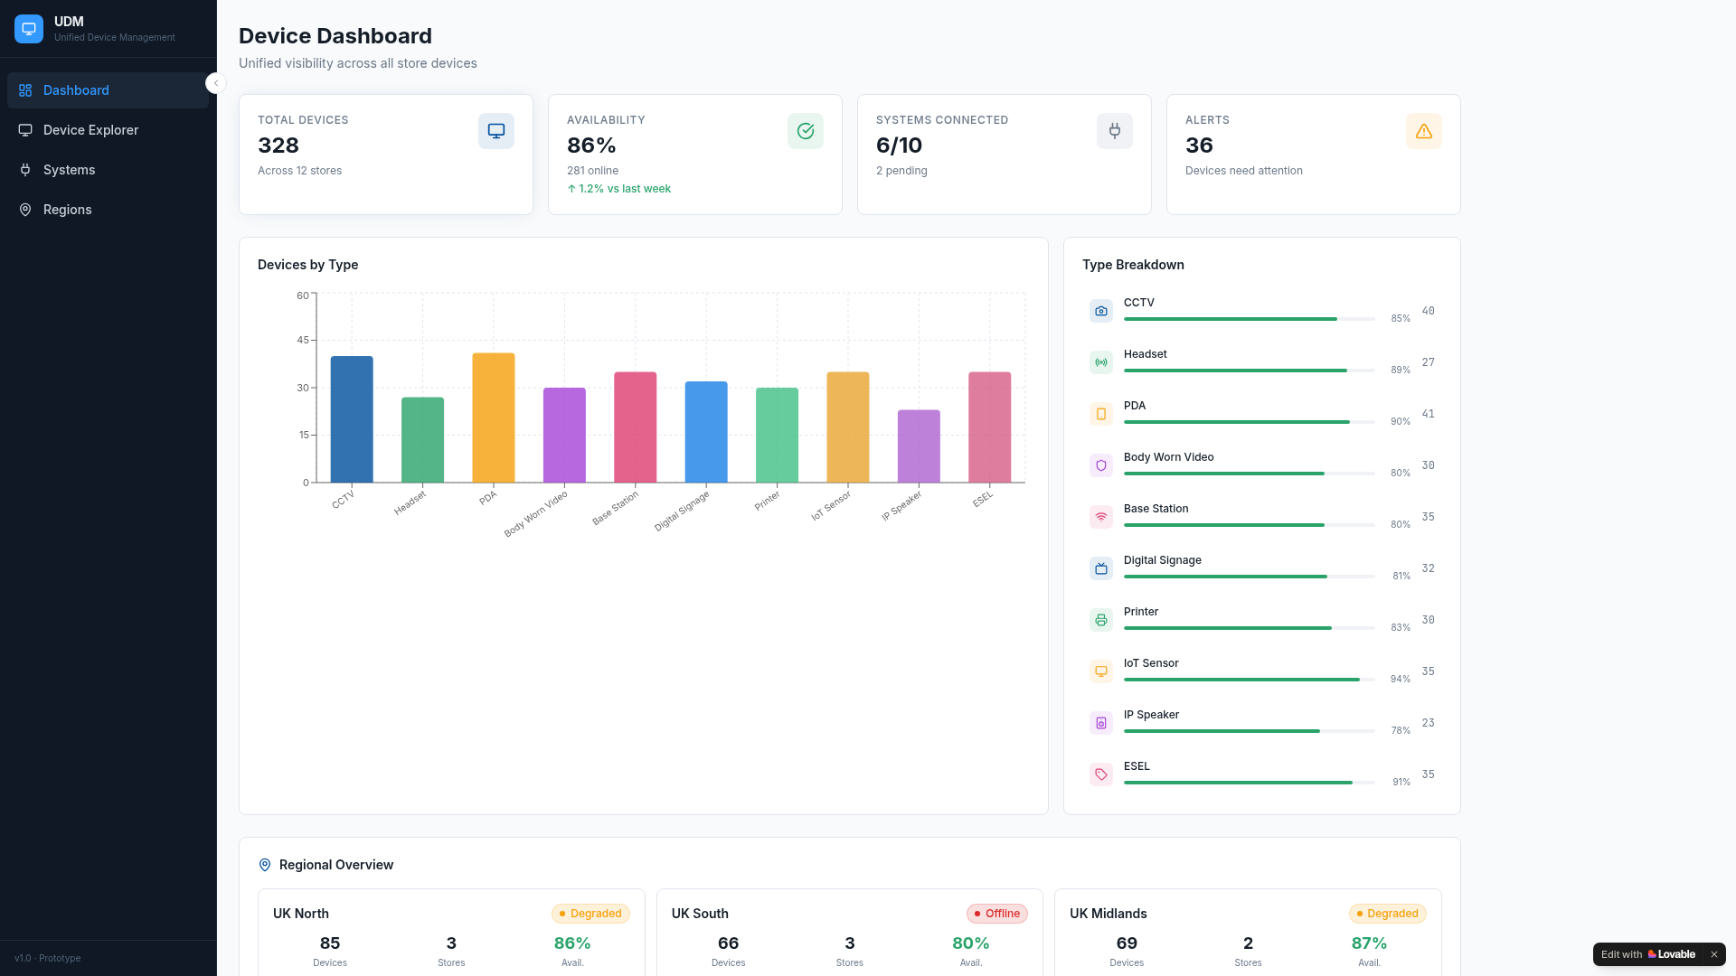Screen dimensions: 1736x976
Task: Click the Body Worn Video axis label
Action: click(536, 513)
